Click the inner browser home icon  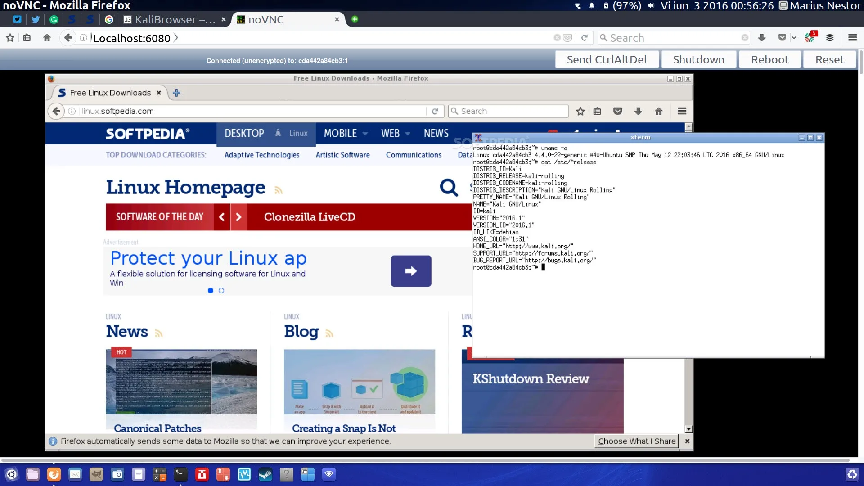point(659,111)
